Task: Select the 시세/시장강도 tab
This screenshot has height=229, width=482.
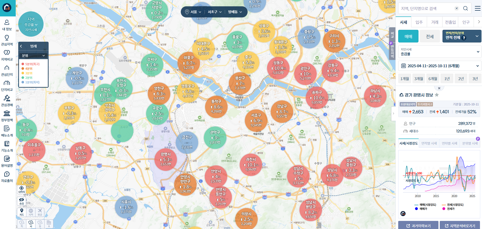Action: click(409, 143)
